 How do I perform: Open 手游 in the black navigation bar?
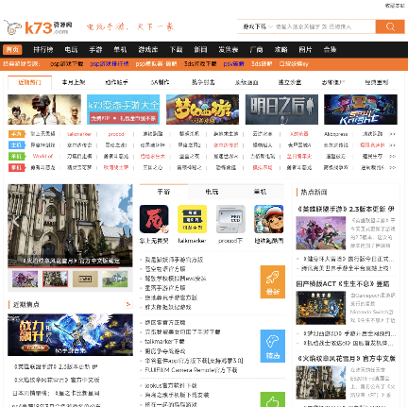click(x=95, y=49)
